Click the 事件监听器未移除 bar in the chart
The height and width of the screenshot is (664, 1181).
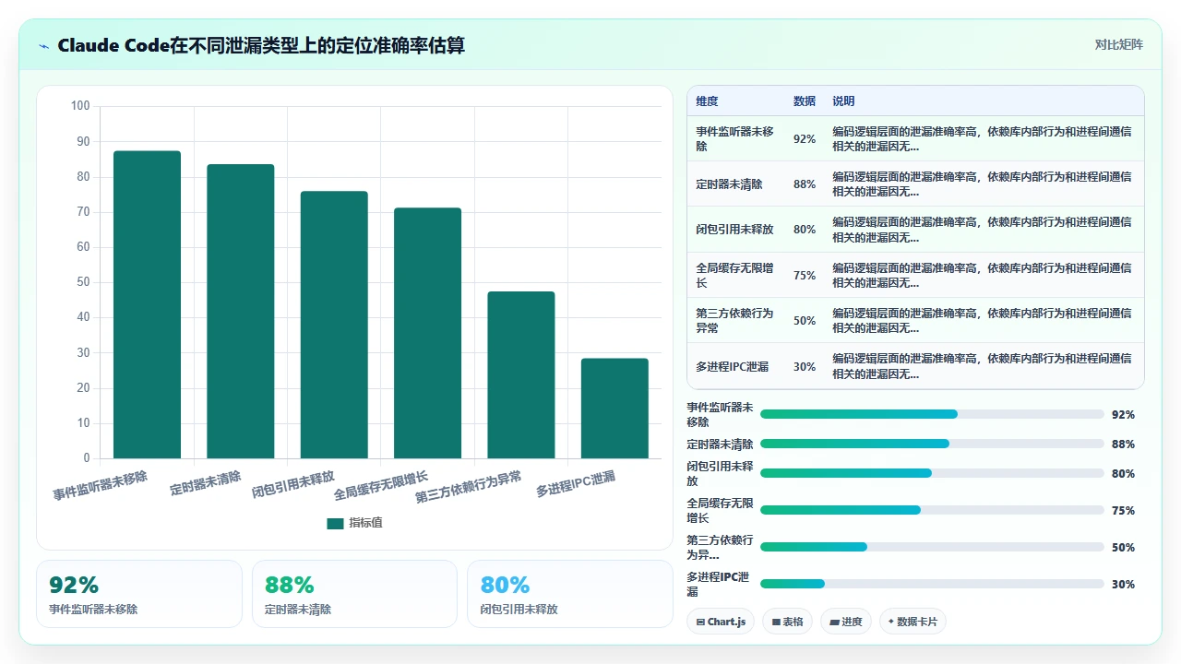click(147, 304)
